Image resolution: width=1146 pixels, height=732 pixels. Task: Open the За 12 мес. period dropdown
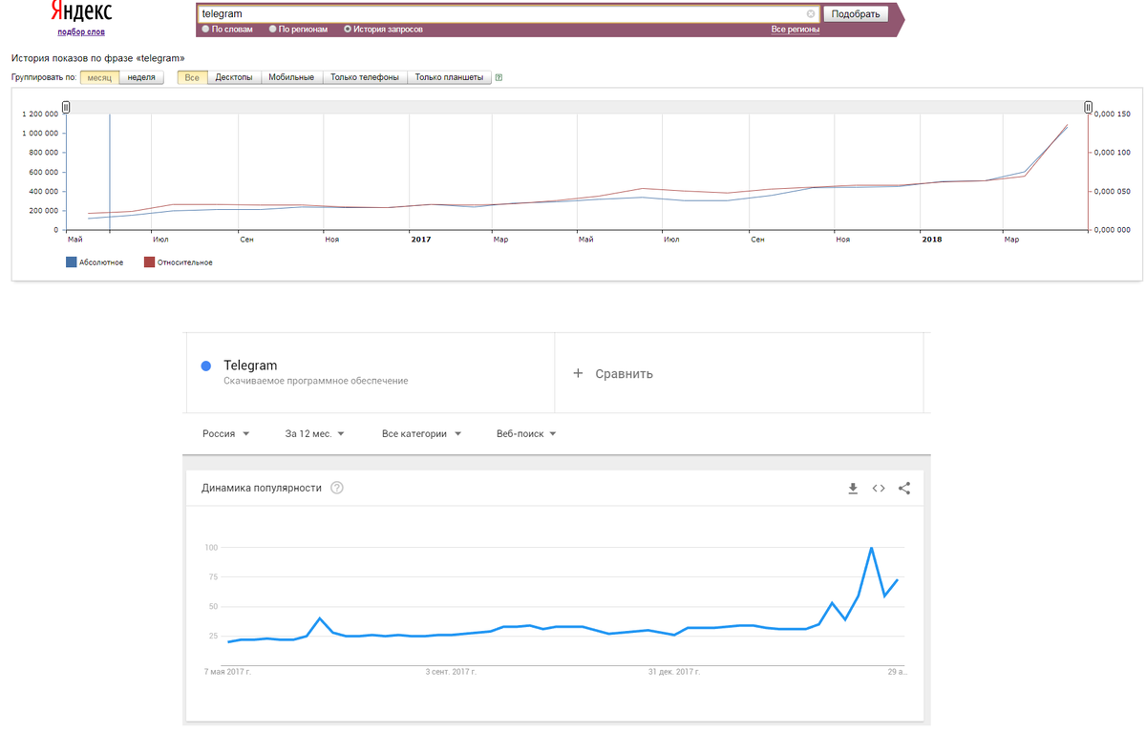(315, 433)
